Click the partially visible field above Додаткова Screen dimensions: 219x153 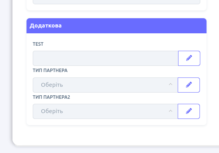point(117,2)
